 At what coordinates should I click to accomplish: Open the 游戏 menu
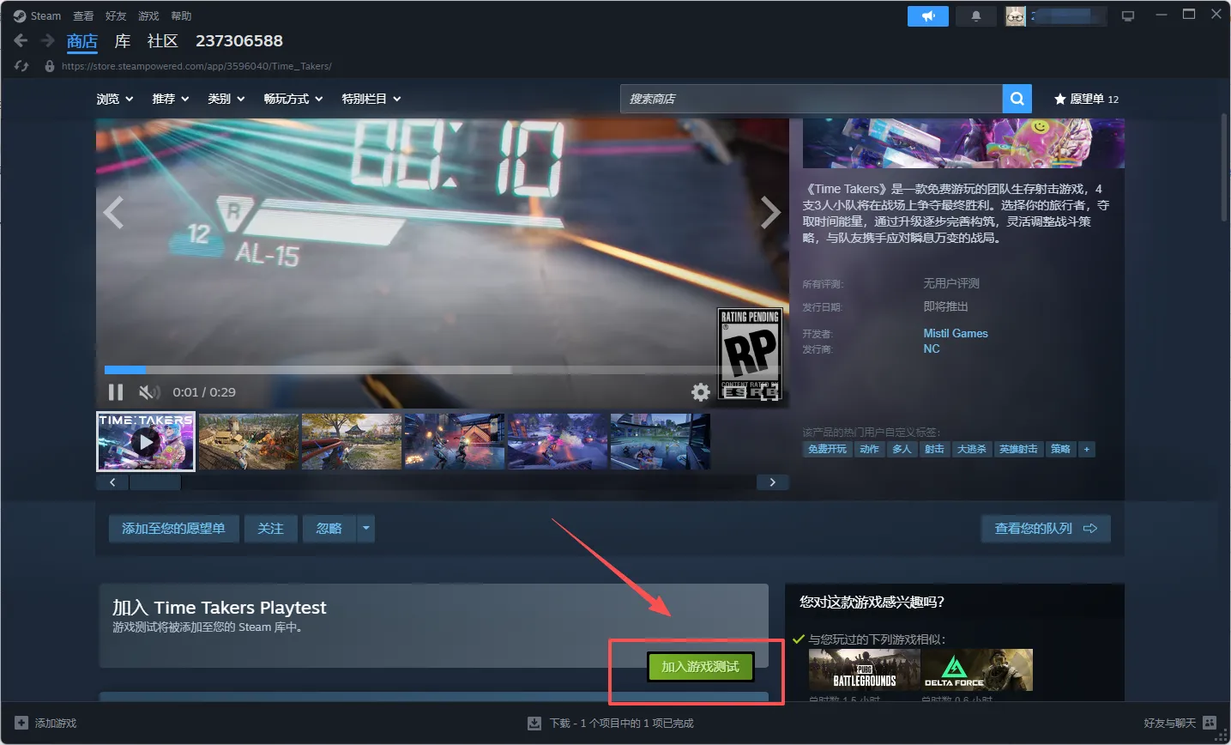148,15
